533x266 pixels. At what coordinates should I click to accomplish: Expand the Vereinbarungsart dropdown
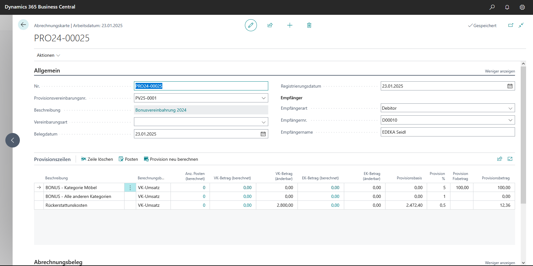[x=264, y=122]
